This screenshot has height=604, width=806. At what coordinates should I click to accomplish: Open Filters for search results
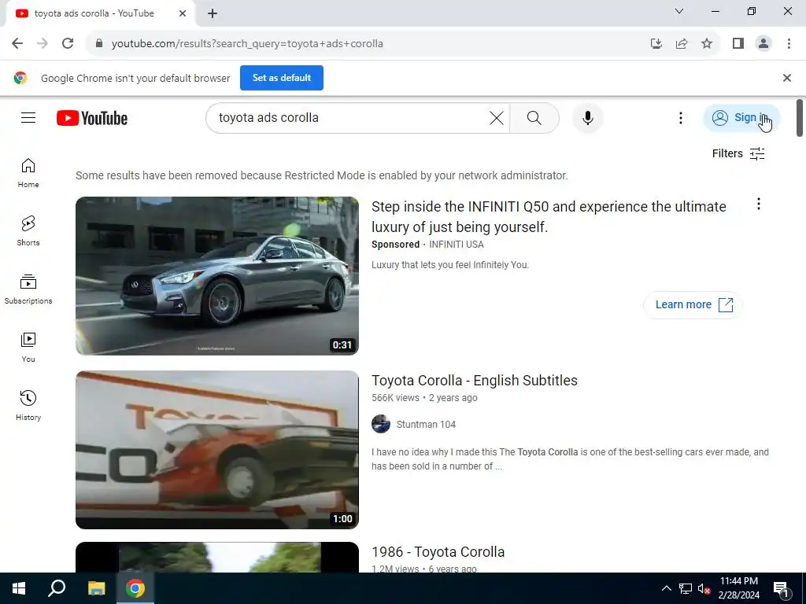[738, 153]
